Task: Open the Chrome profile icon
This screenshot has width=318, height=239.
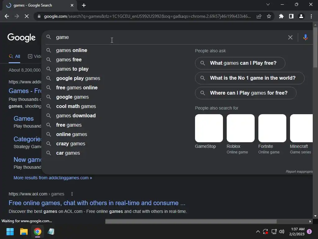Action: point(301,16)
